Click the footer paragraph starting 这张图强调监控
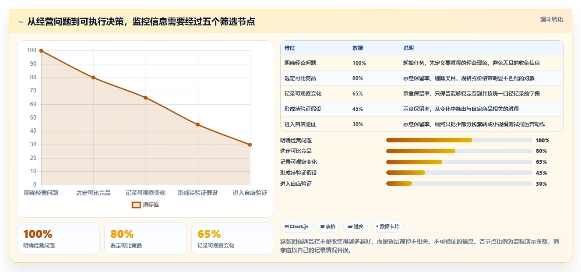581x272 pixels. tap(419, 246)
